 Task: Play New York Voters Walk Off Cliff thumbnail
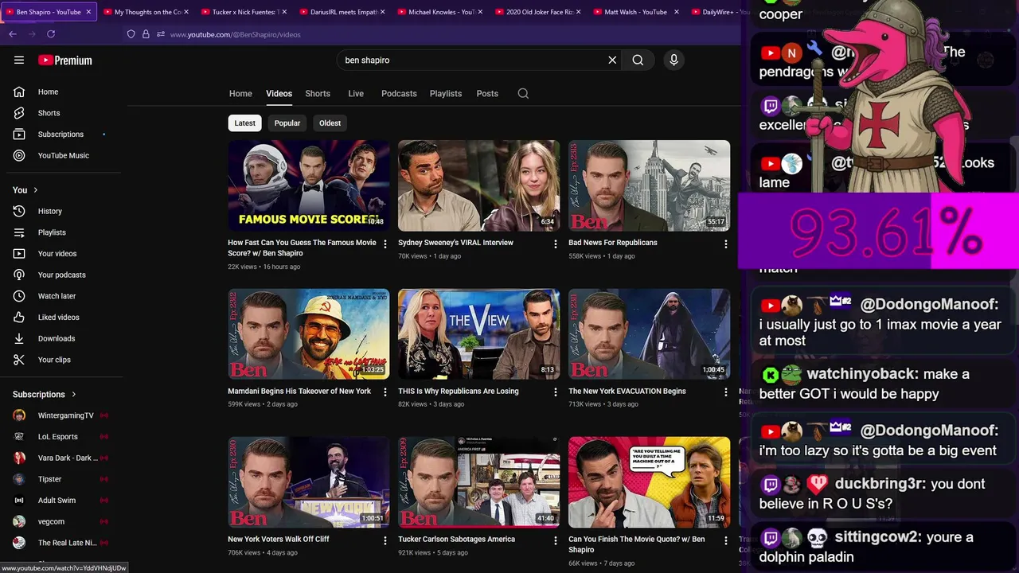(309, 481)
